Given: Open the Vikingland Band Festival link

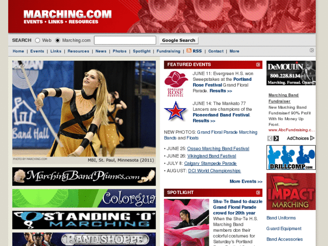Looking at the screenshot, I should (x=212, y=156).
